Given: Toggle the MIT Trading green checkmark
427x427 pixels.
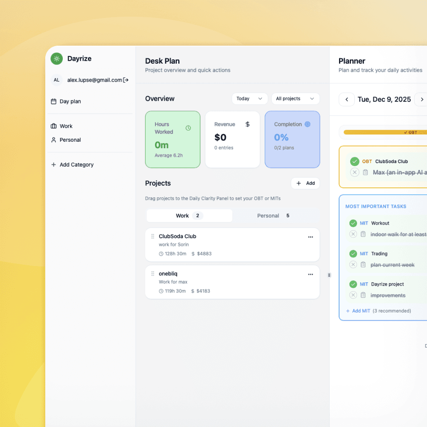Looking at the screenshot, I should click(x=353, y=254).
